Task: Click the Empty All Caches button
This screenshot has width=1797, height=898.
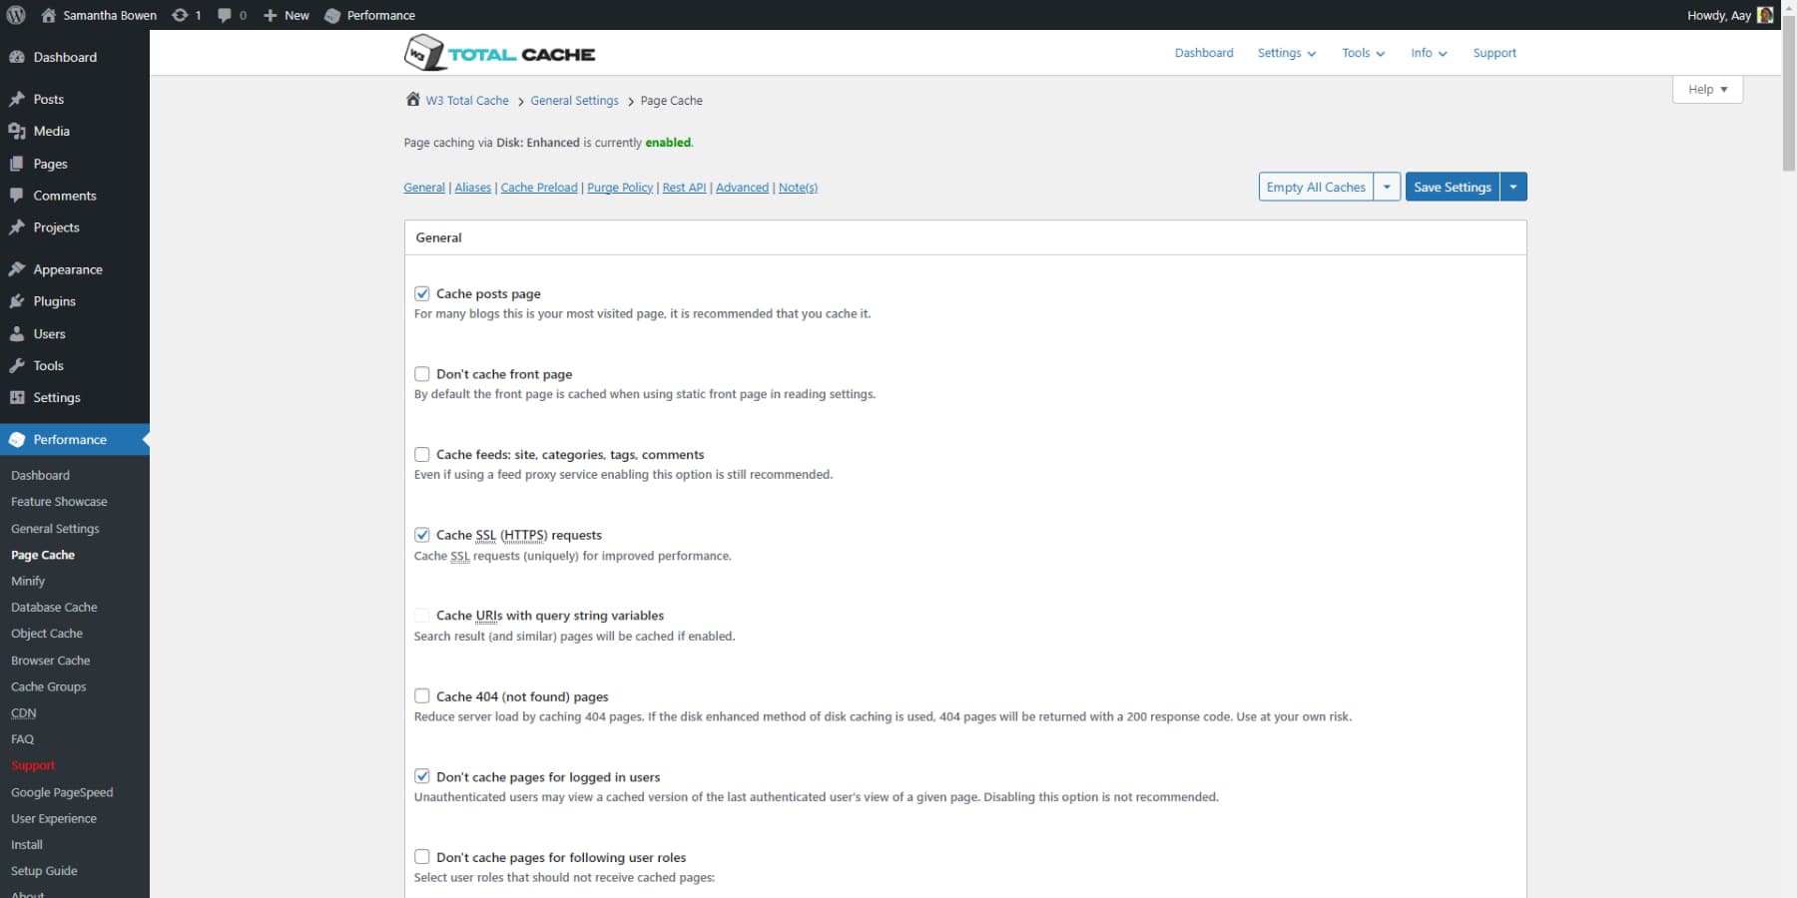Action: click(1315, 187)
